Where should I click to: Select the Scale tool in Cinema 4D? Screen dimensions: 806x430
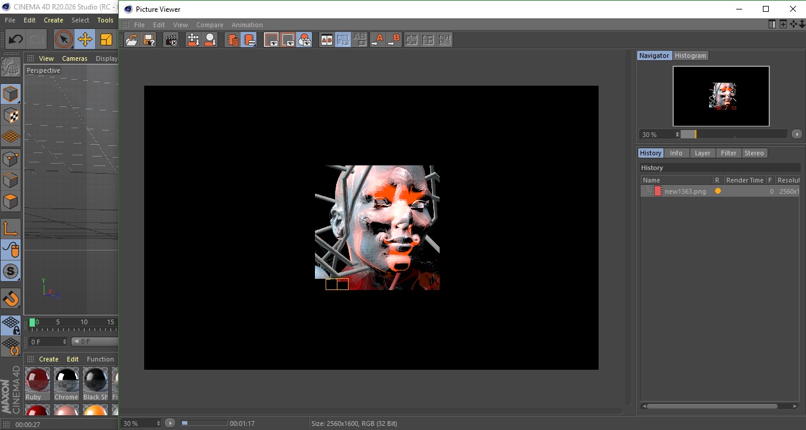[x=106, y=40]
